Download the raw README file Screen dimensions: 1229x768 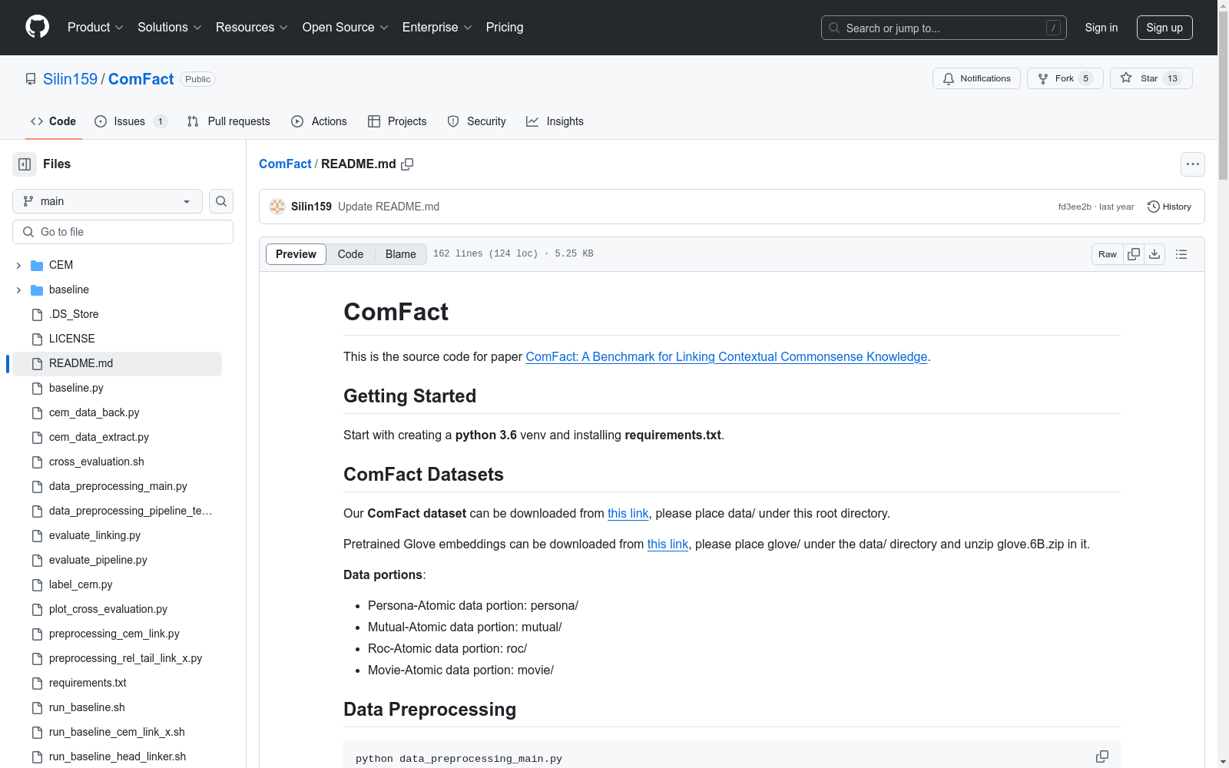(x=1154, y=254)
